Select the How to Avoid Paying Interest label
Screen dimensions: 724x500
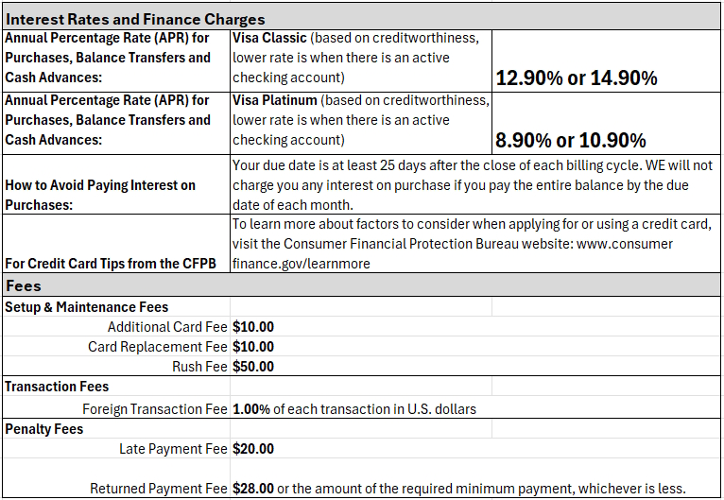tap(100, 195)
